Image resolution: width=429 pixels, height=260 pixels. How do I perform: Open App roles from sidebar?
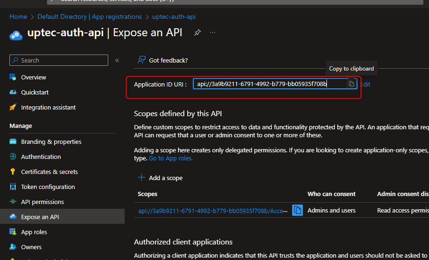pyautogui.click(x=34, y=232)
